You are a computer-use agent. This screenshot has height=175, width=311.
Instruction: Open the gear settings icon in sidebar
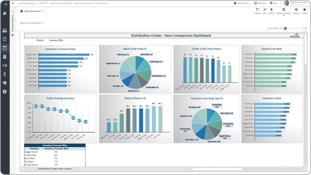5,92
